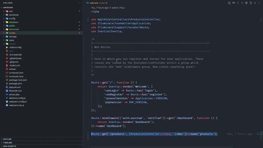Click the .gitattributes git icon
Image resolution: width=263 pixels, height=148 pixels.
coord(7,58)
